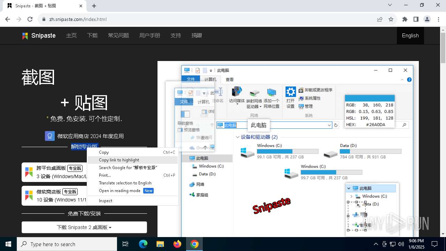The image size is (446, 251).
Task: Switch site language to English
Action: tap(410, 36)
